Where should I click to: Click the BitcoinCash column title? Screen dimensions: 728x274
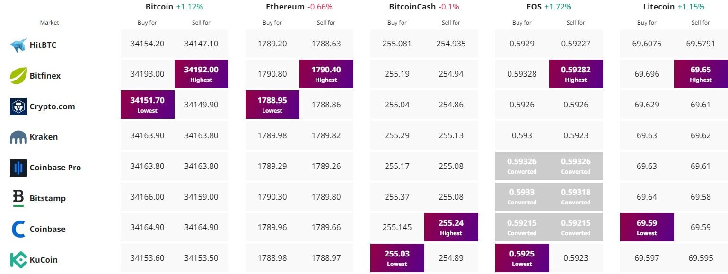tap(423, 7)
